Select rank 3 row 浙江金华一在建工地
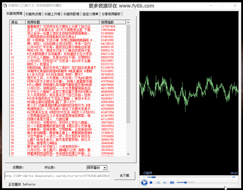Image resolution: width=243 pixels, height=190 pixels. coord(68,33)
